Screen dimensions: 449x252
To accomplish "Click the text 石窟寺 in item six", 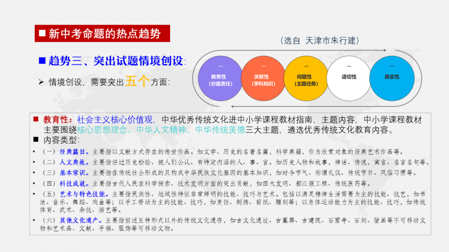I will click(x=338, y=221).
